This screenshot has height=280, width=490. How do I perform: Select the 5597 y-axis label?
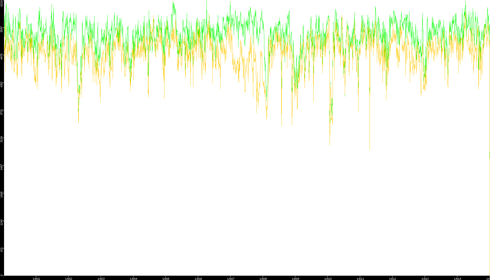(x=2, y=29)
